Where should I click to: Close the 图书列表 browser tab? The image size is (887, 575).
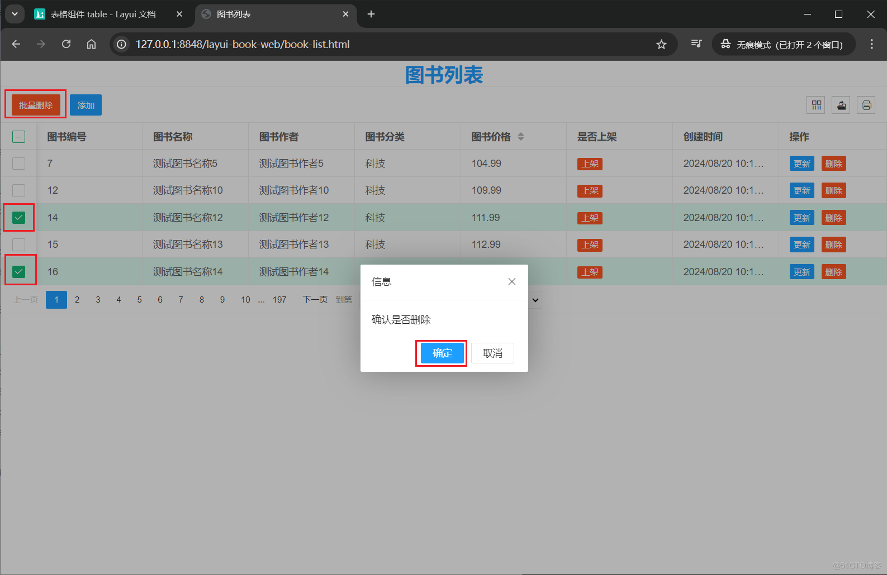(345, 14)
